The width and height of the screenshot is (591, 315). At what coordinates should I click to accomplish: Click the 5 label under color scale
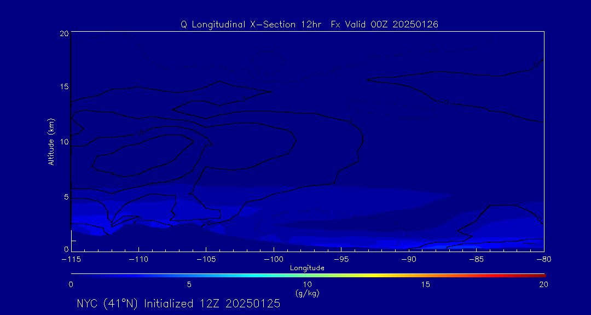tap(189, 285)
